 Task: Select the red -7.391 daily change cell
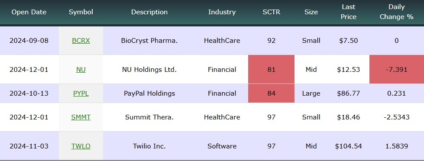[396, 69]
